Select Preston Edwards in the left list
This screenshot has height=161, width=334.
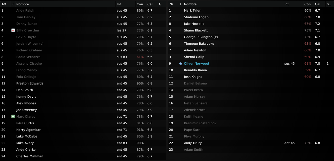(x=83, y=83)
